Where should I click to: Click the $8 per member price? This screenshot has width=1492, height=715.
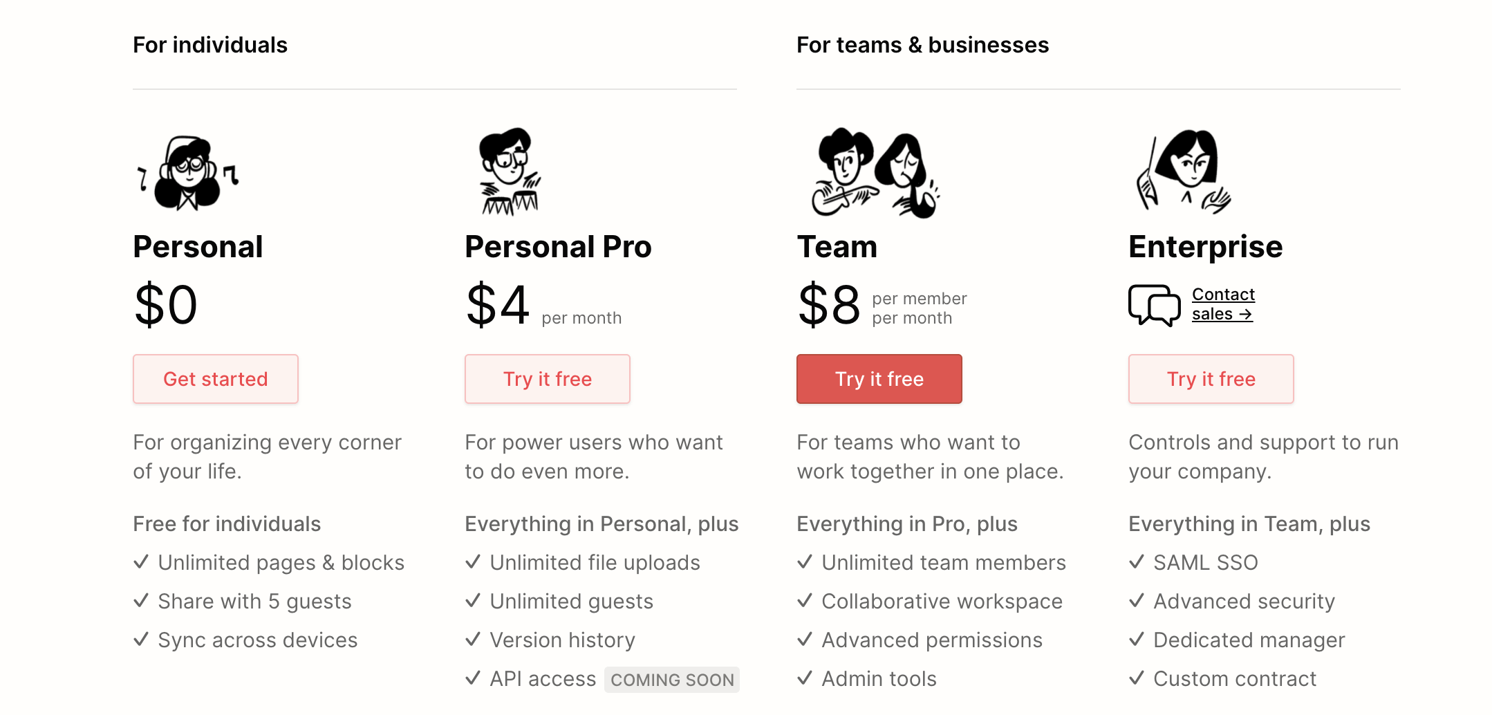[x=882, y=305]
